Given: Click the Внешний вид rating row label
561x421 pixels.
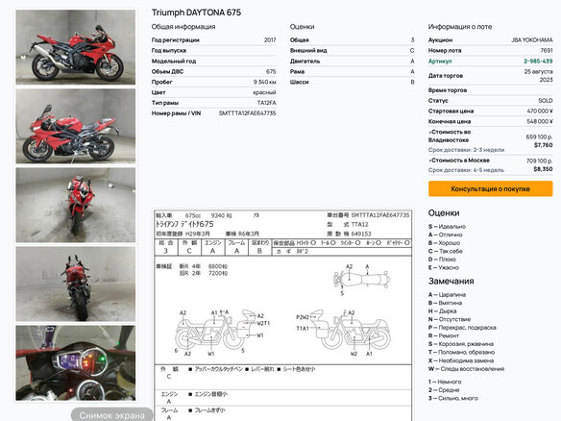Looking at the screenshot, I should coord(308,51).
